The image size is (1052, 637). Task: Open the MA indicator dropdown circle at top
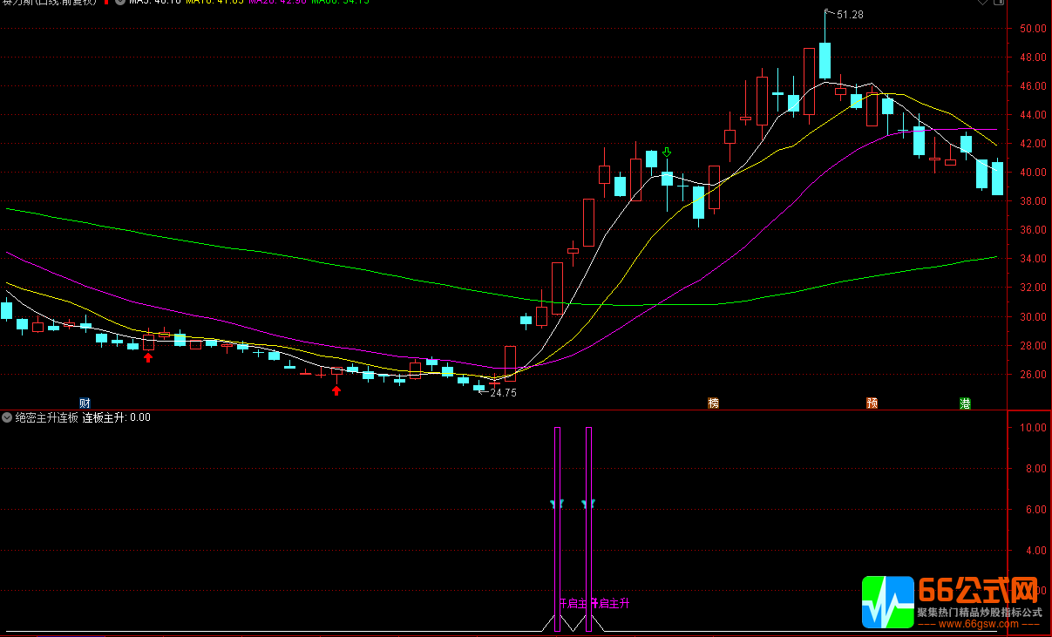(x=119, y=2)
